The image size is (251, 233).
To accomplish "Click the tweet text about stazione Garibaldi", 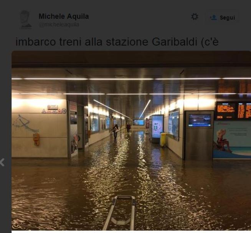I will pos(117,42).
